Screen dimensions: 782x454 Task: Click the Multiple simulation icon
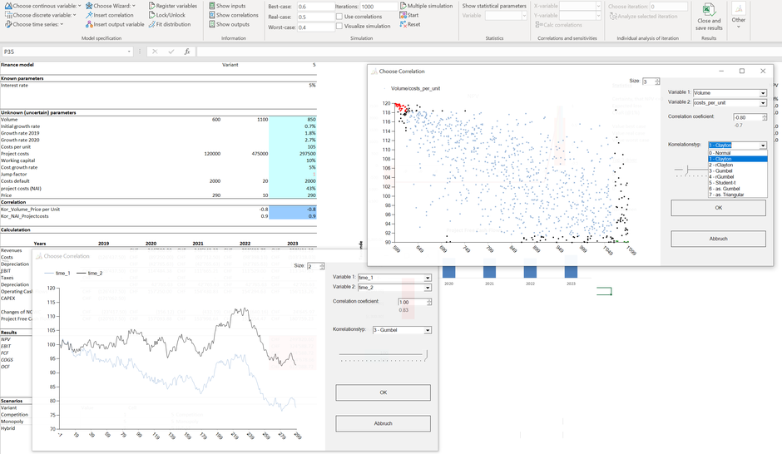403,6
